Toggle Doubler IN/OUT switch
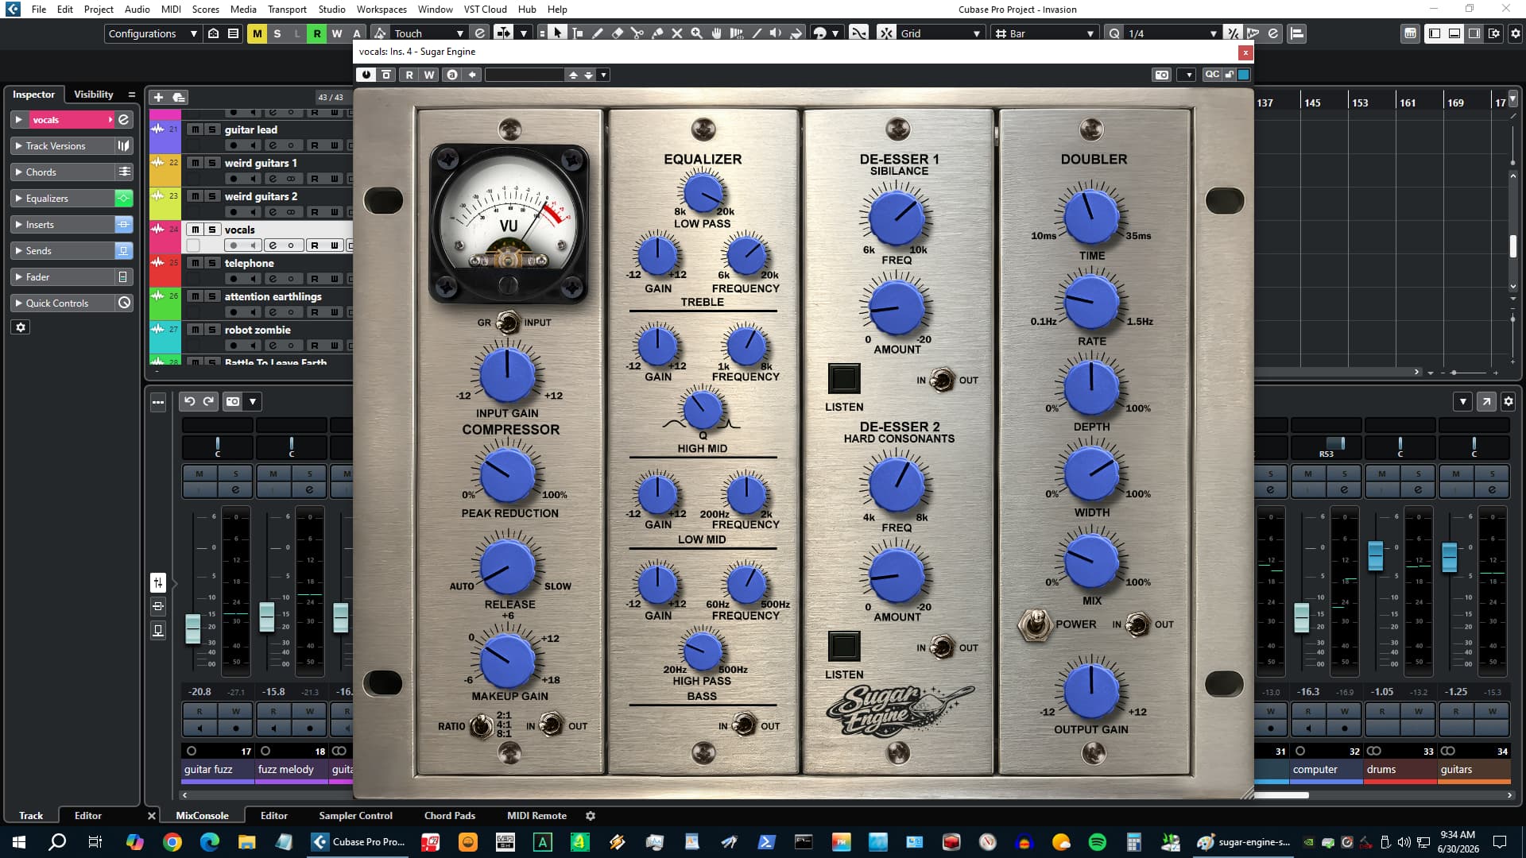This screenshot has width=1526, height=858. (x=1138, y=624)
